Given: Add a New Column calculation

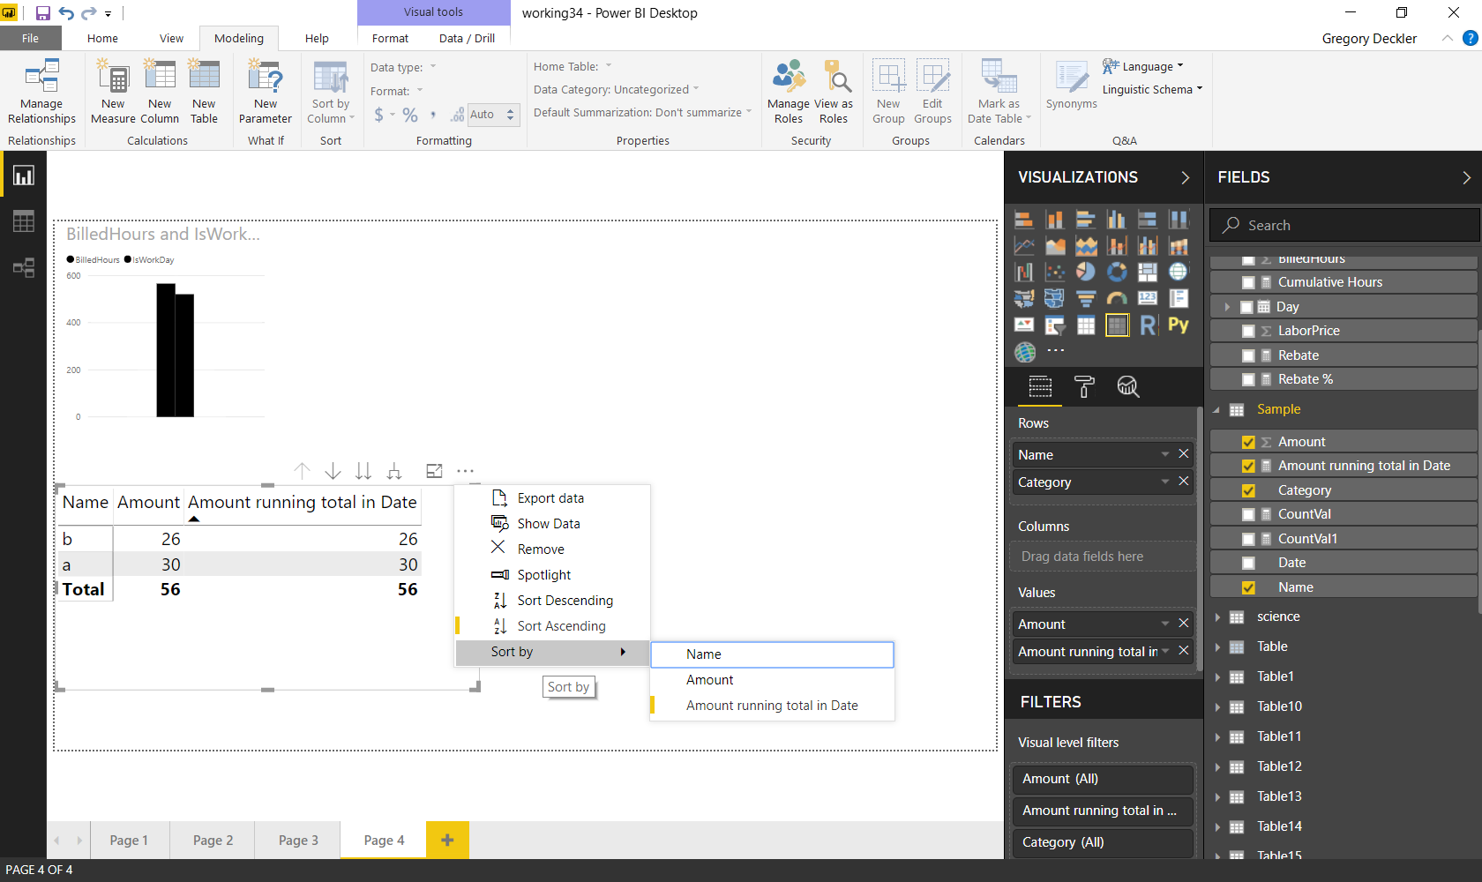Looking at the screenshot, I should [160, 92].
